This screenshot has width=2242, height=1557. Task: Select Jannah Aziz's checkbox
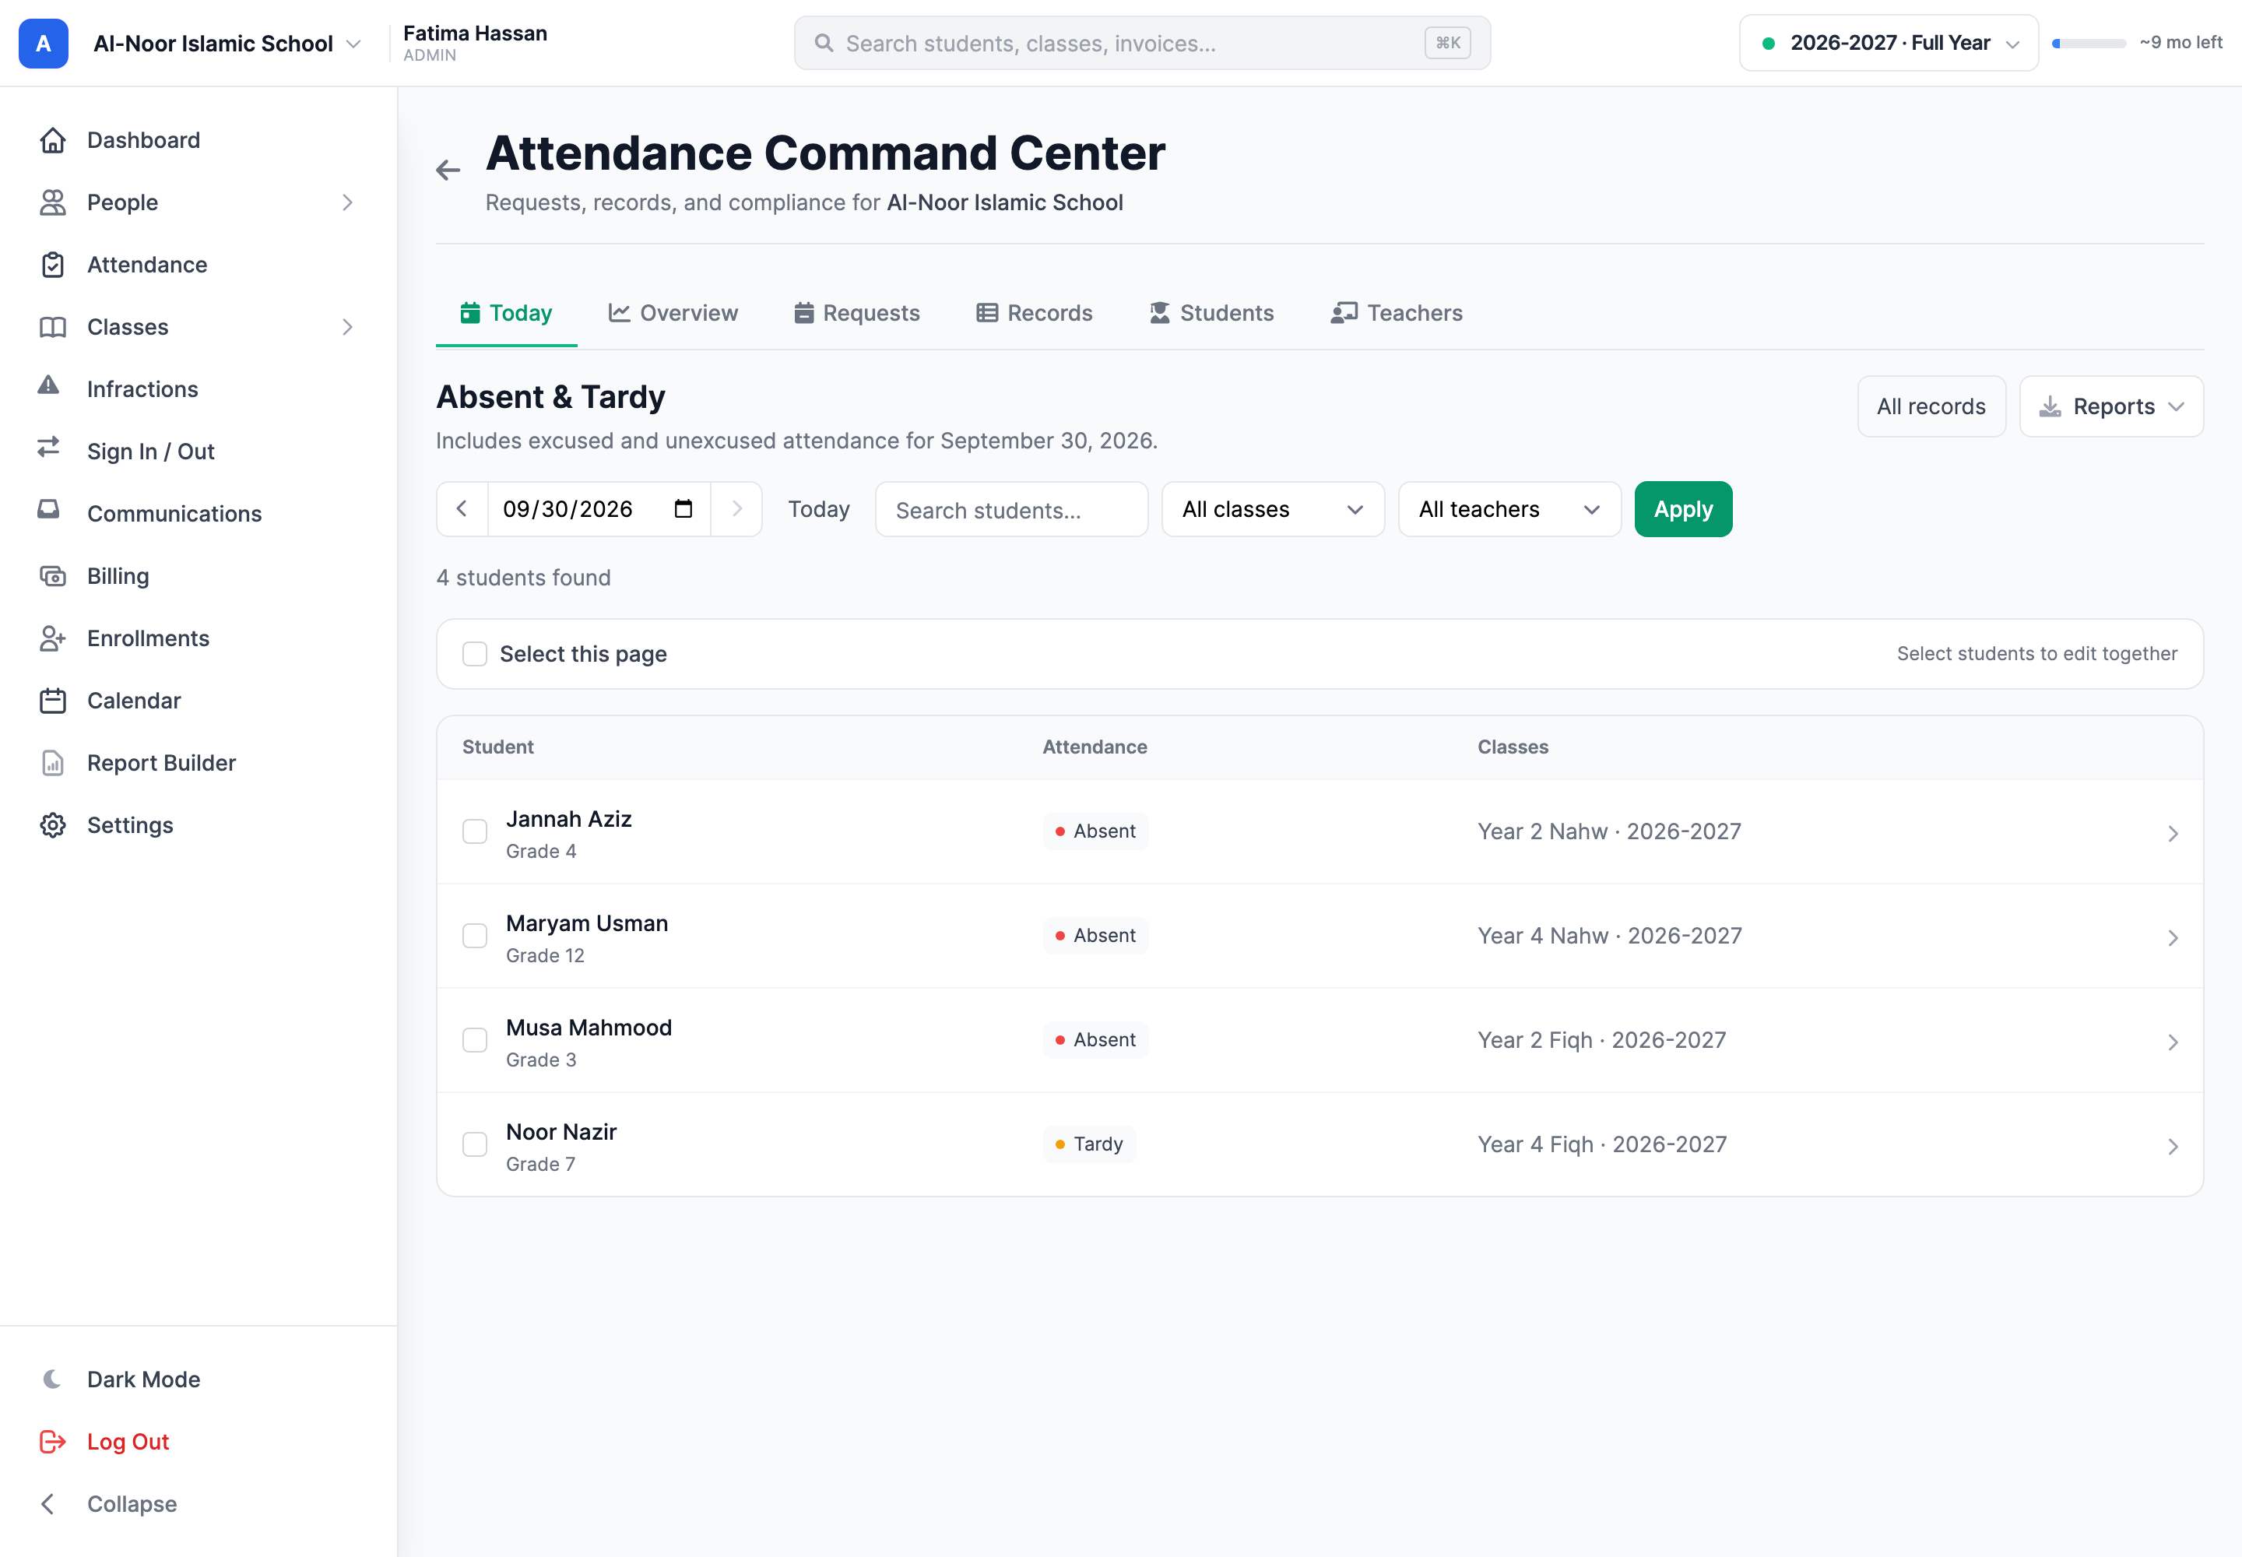pos(475,832)
